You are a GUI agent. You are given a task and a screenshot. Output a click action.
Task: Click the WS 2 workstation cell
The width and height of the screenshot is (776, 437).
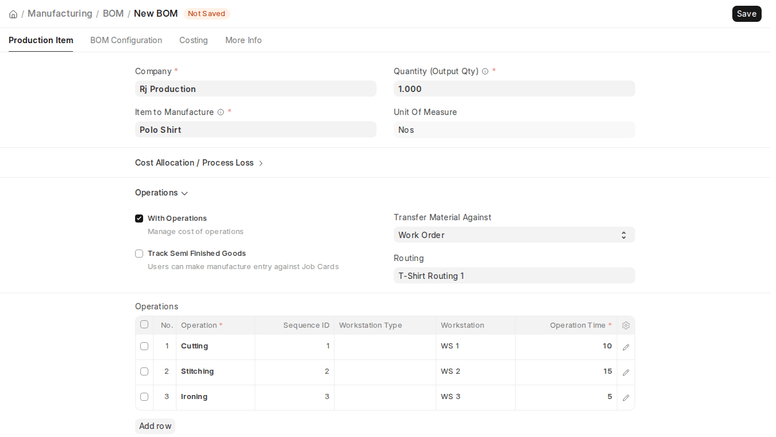[475, 372]
